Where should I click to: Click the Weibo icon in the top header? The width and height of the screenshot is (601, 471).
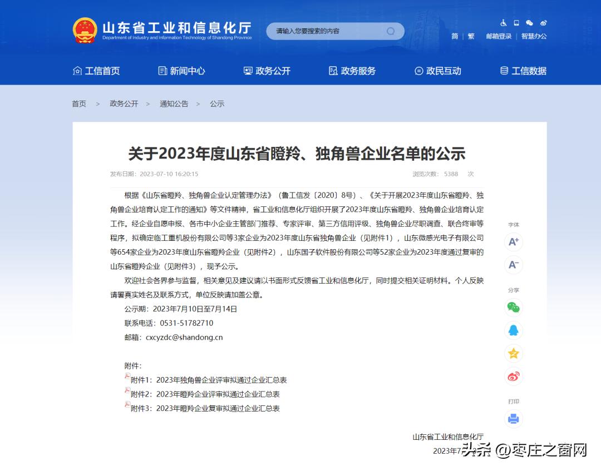pos(543,22)
